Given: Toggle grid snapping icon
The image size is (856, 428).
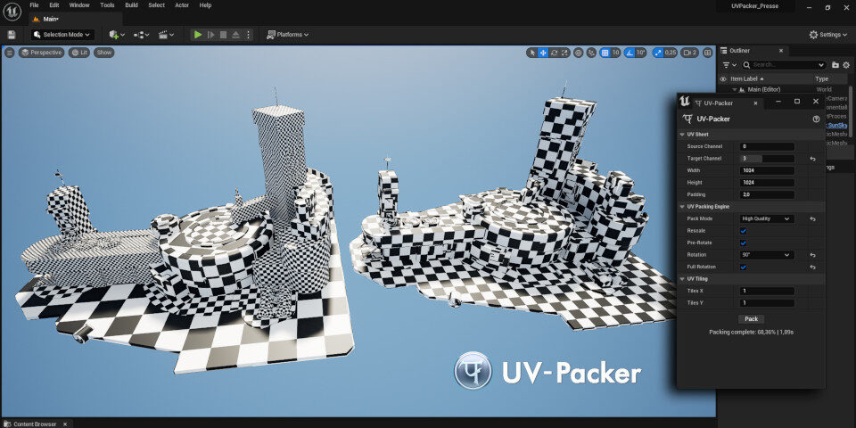Looking at the screenshot, I should 605,53.
